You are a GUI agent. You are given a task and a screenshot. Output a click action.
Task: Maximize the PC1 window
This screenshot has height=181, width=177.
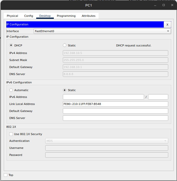pos(164,5)
